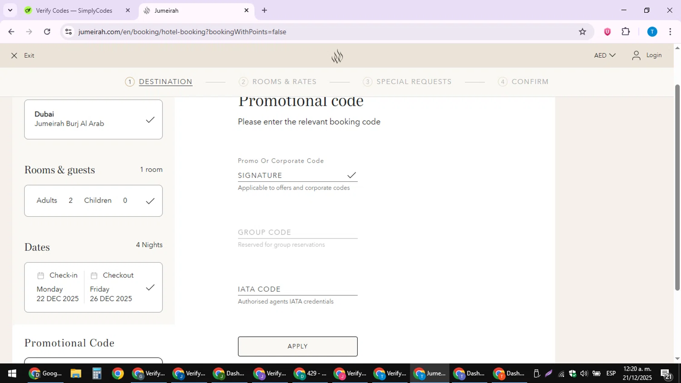Image resolution: width=681 pixels, height=383 pixels.
Task: Go back in browser history
Action: click(x=11, y=32)
